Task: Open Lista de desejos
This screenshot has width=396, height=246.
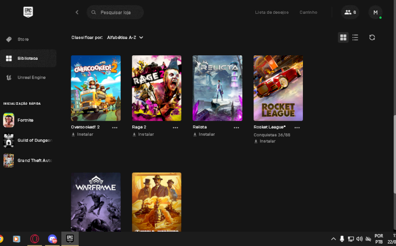Action: [x=272, y=12]
